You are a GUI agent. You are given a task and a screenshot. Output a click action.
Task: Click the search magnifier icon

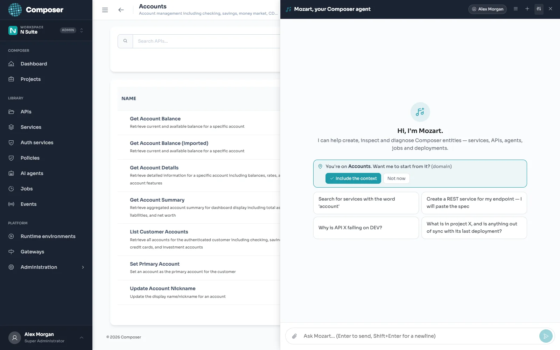(x=125, y=41)
